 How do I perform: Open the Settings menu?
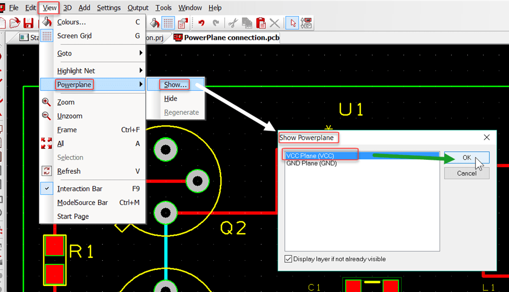pos(109,8)
